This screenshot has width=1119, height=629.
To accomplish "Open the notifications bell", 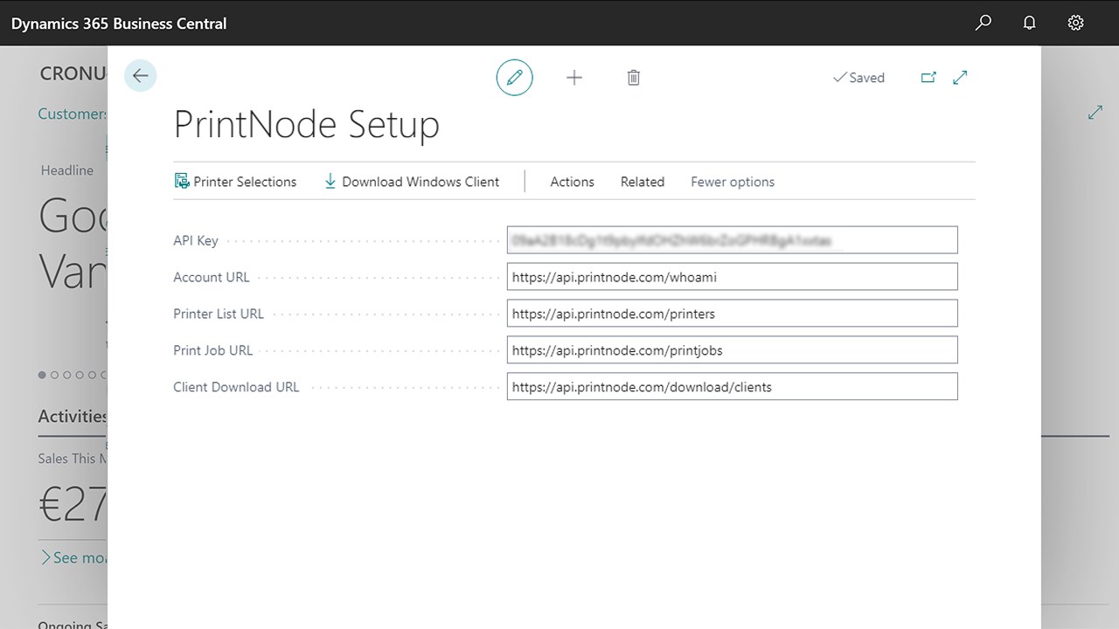I will point(1030,23).
